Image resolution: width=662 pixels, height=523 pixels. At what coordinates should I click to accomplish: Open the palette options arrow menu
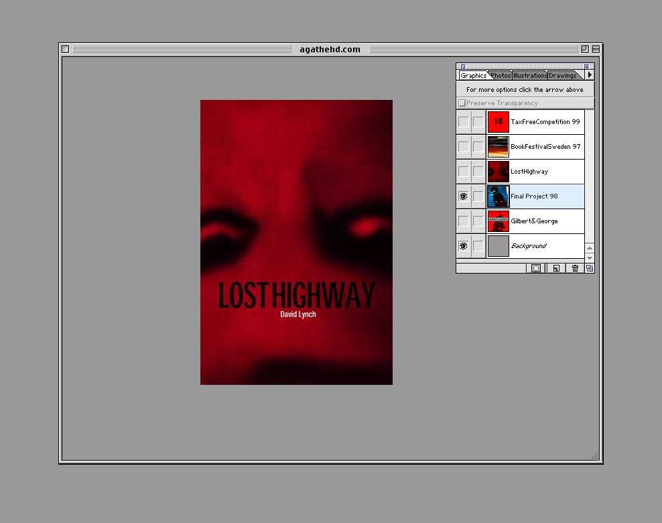[x=590, y=75]
